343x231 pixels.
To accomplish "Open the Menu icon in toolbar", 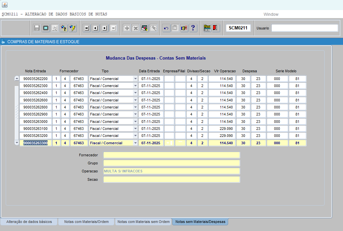I will pyautogui.click(x=207, y=28).
